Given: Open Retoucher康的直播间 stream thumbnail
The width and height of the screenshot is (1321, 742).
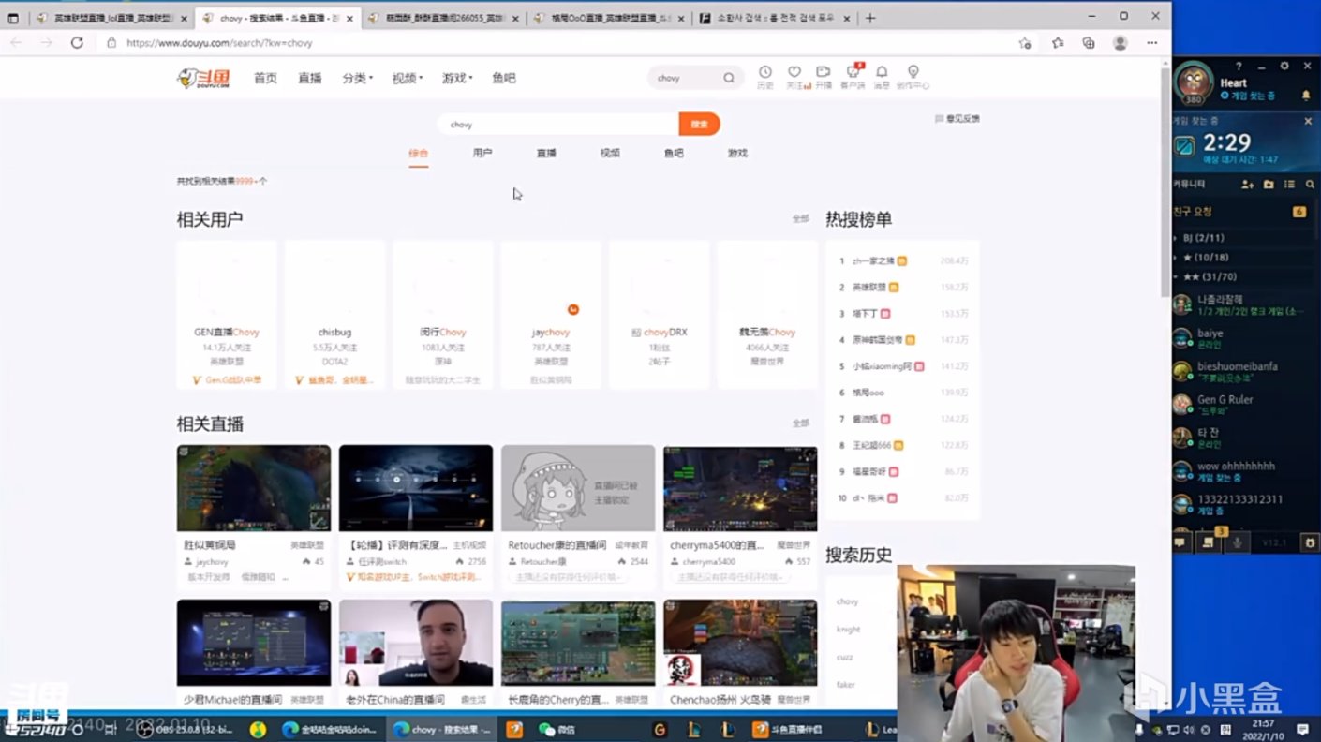Looking at the screenshot, I should point(578,488).
